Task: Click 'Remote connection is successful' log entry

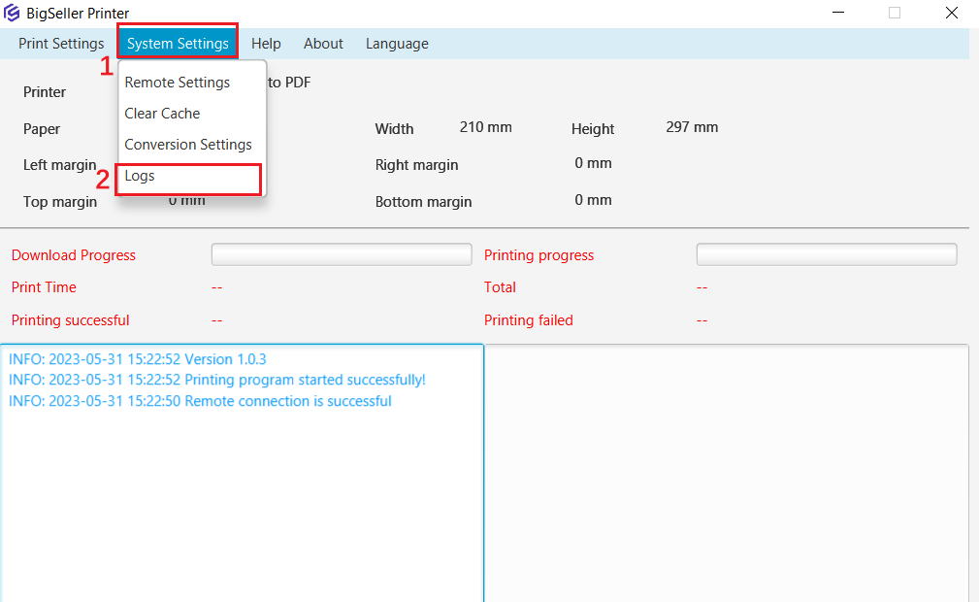Action: (x=200, y=401)
